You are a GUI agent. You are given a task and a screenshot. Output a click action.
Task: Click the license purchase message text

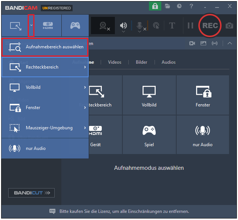tap(124, 211)
